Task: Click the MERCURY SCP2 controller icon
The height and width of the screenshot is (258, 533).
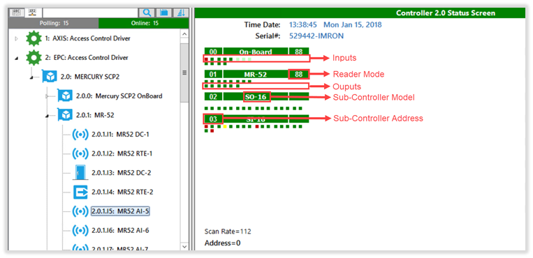Action: click(x=50, y=77)
